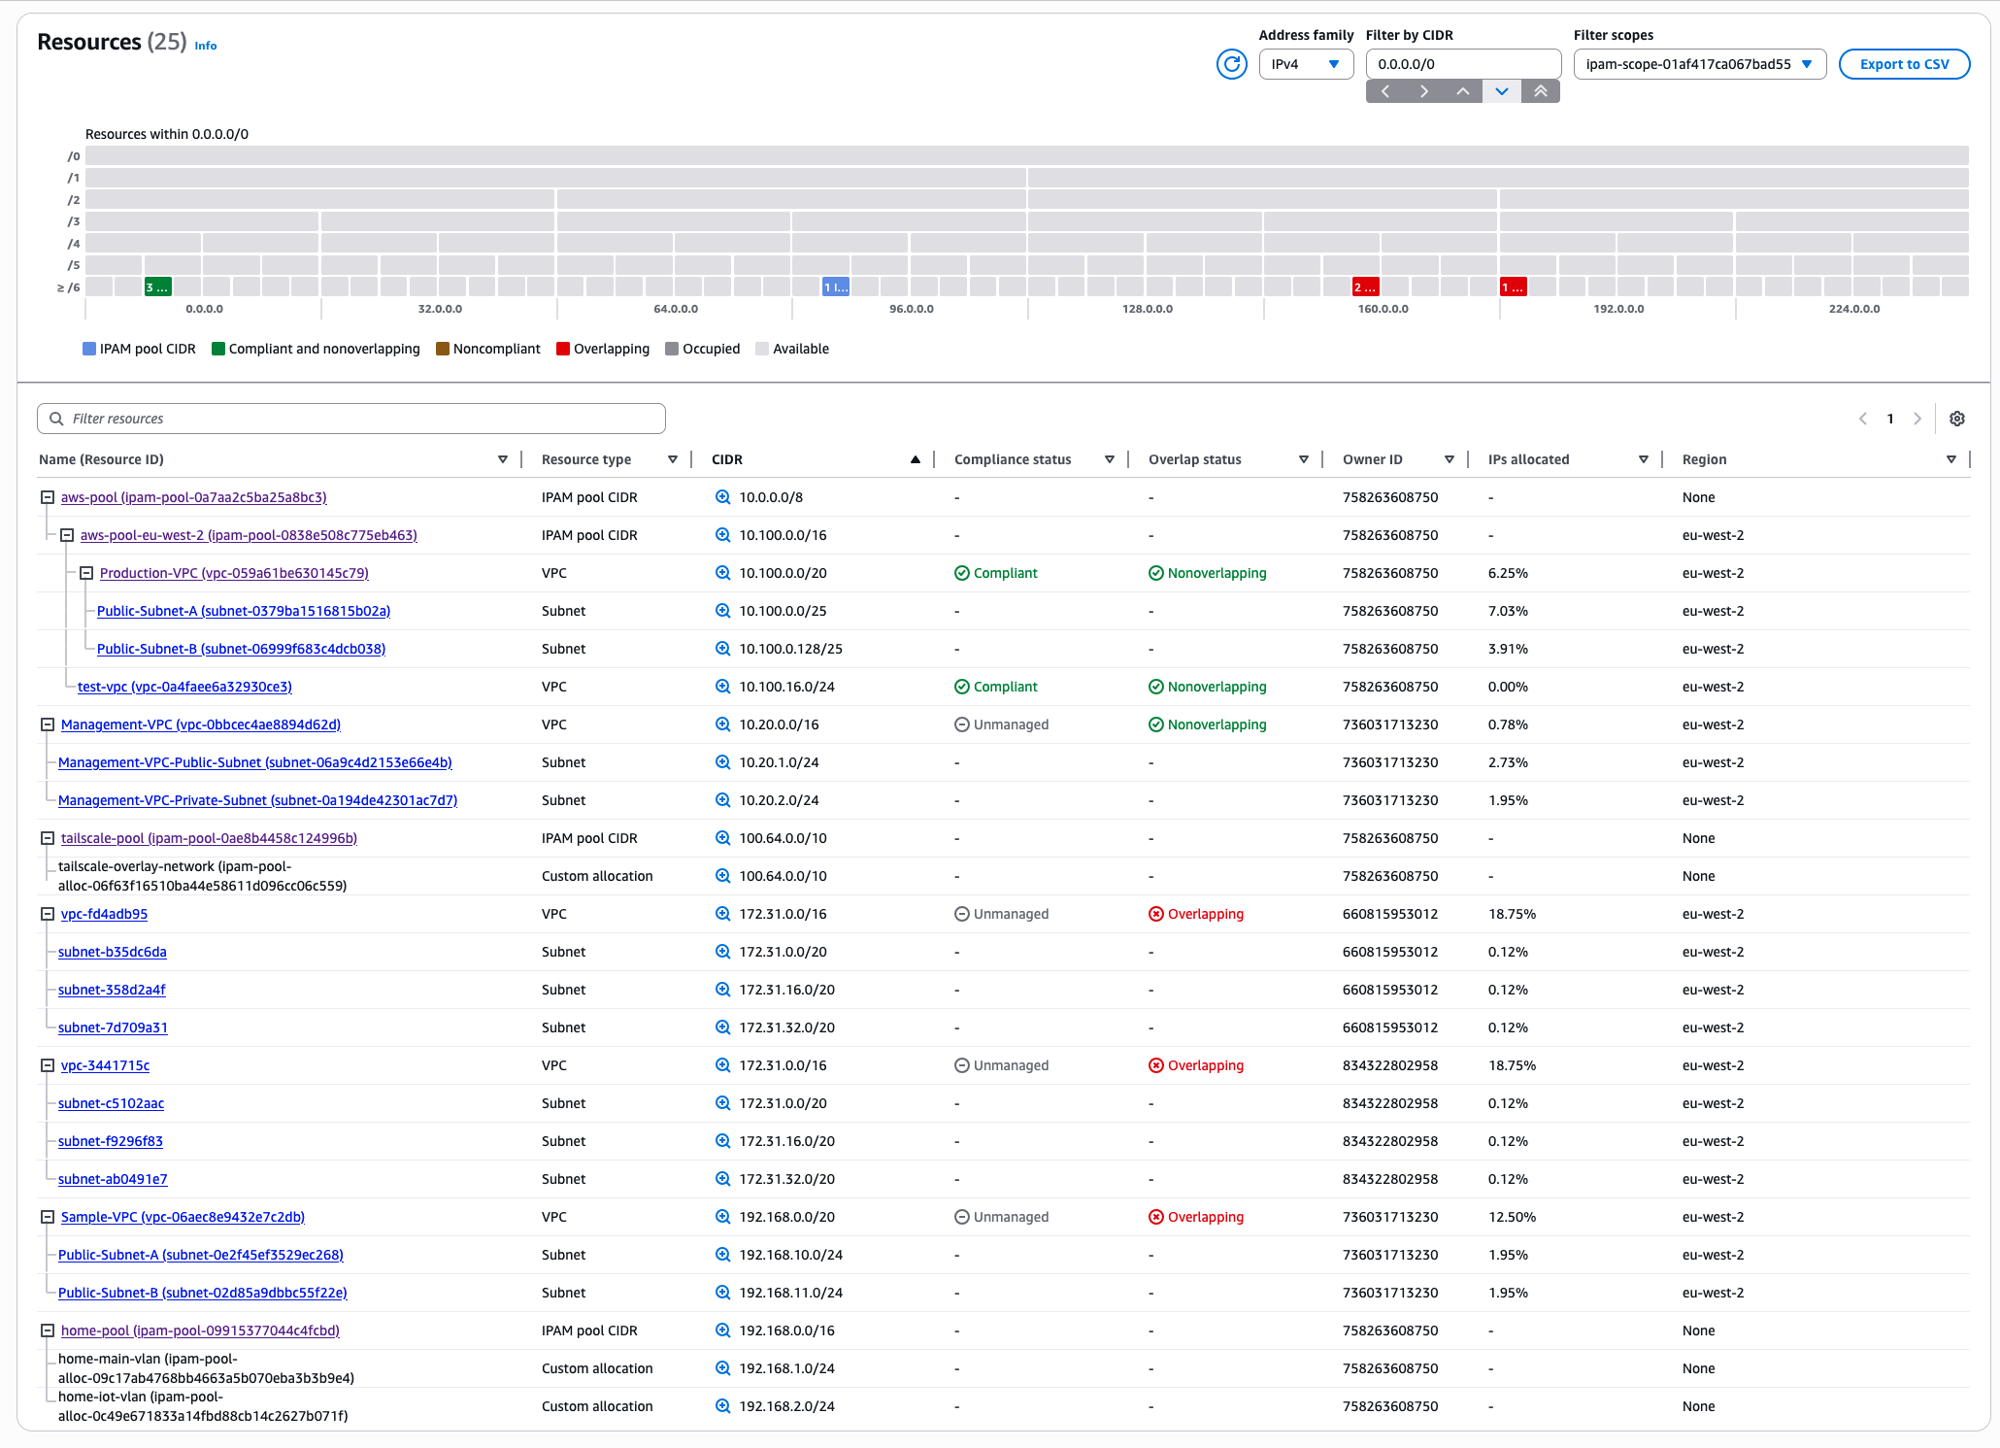The image size is (2000, 1448).
Task: Click the magnifier icon beside 10.0.0.0/8
Action: [x=722, y=497]
